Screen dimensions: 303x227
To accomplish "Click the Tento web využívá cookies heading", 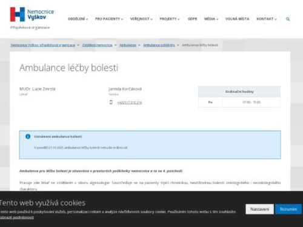I will pyautogui.click(x=42, y=203).
